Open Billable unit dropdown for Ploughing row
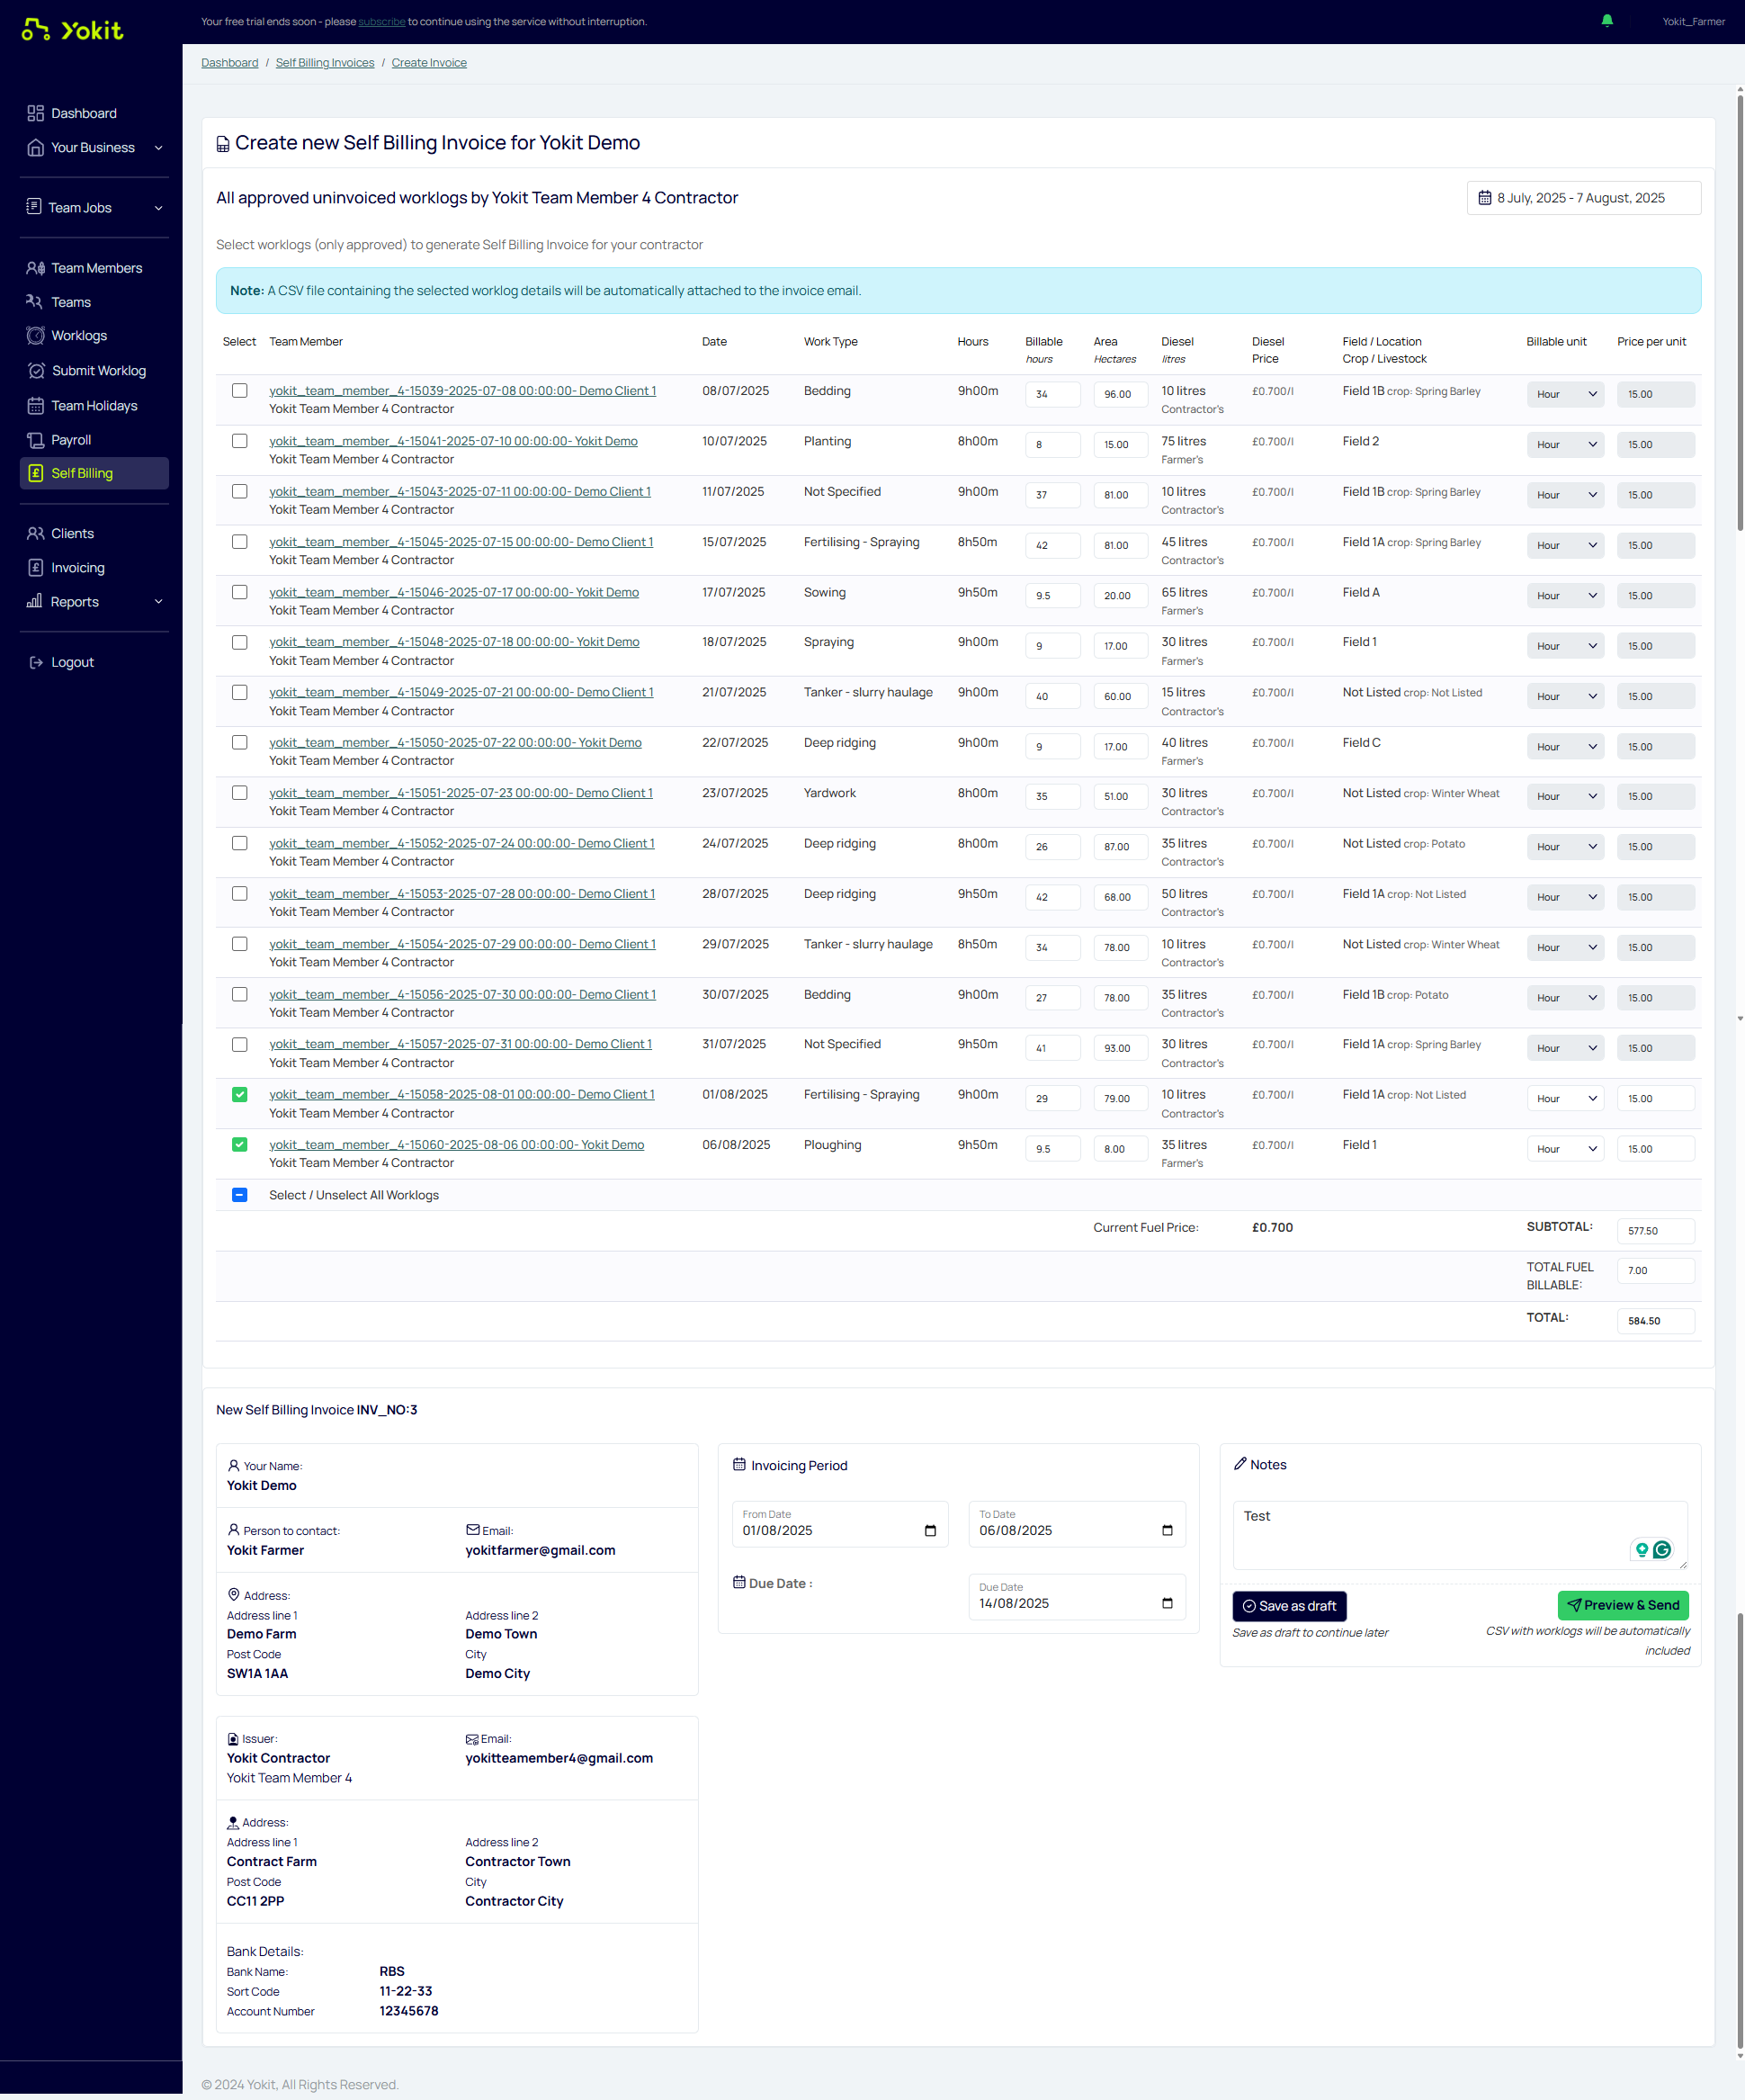Screen dimensions: 1745x2100 [1565, 1149]
